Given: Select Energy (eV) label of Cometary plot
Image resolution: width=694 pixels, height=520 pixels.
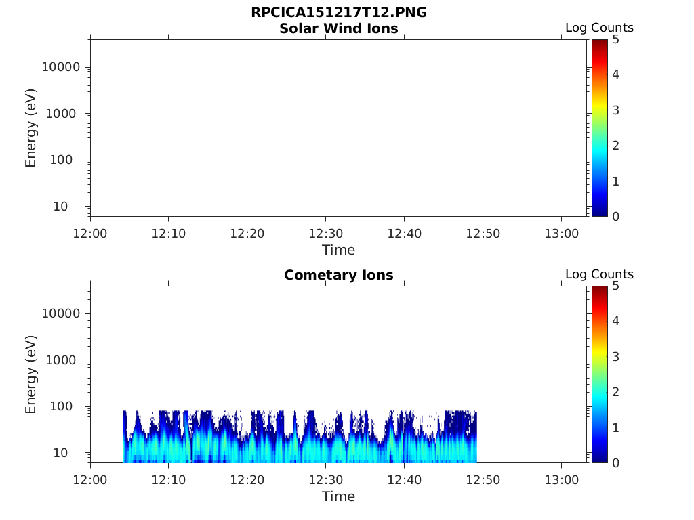Looking at the screenshot, I should click(x=30, y=374).
